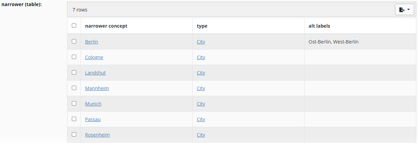
Task: Select the Cologne row checkbox
Action: (74, 57)
